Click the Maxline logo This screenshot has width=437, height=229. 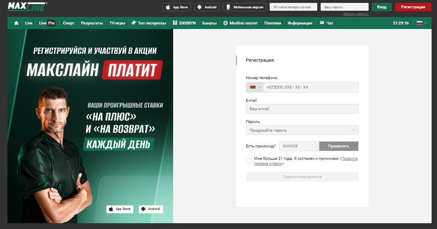coord(27,7)
